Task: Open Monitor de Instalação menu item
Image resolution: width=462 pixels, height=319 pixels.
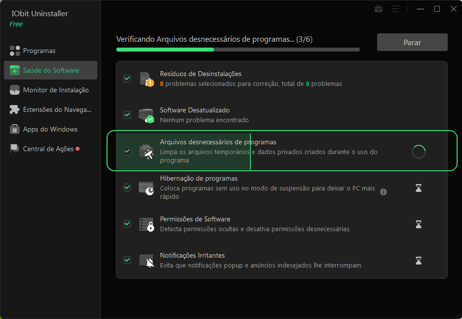Action: coord(51,90)
